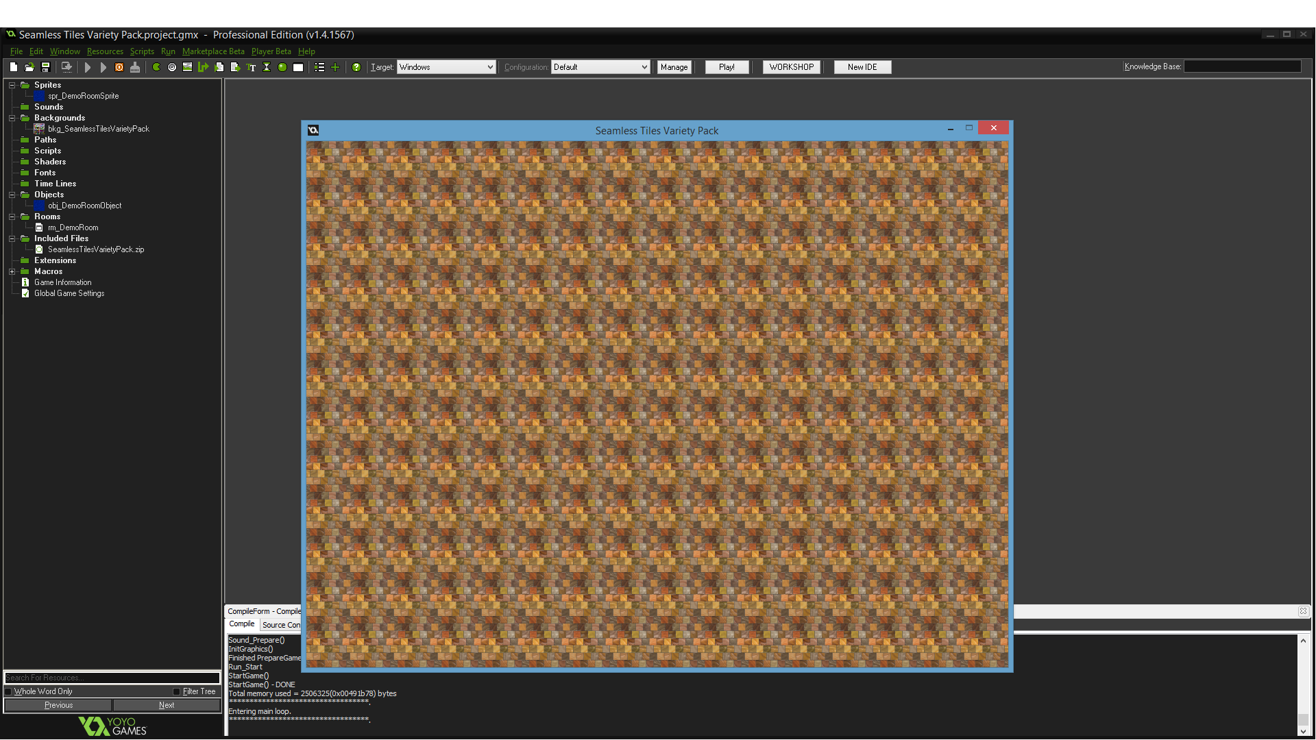Create a new object resource

[282, 67]
